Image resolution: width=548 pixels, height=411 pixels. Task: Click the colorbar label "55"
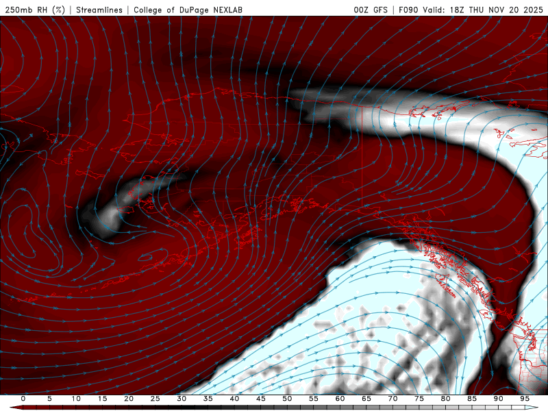pos(314,399)
